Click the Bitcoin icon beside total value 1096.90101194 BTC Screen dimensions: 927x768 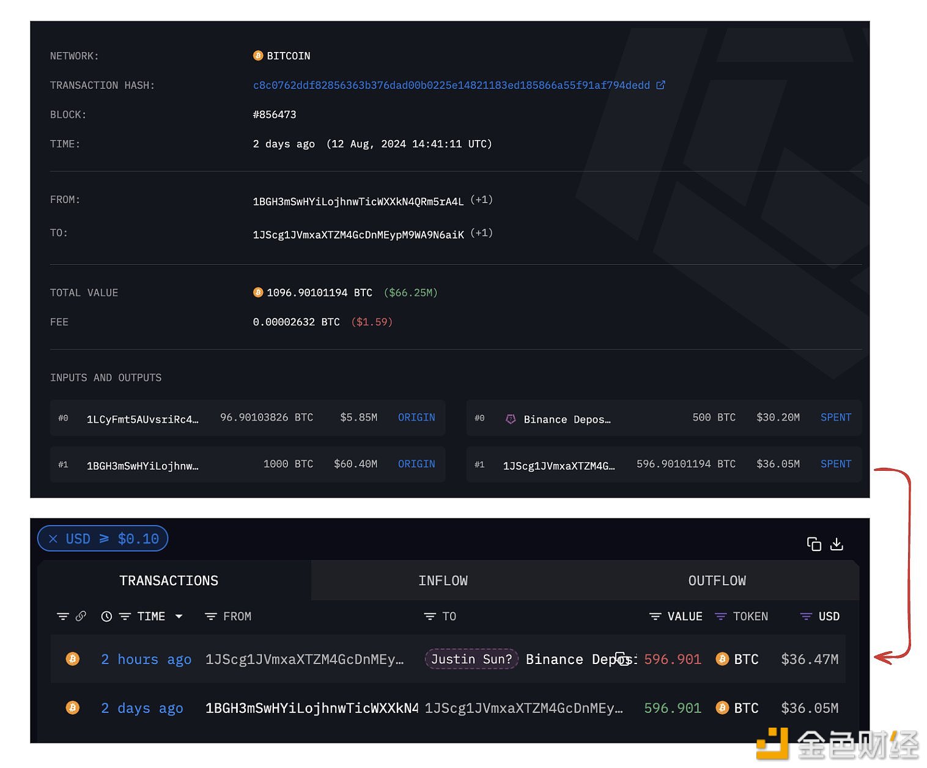coord(258,292)
